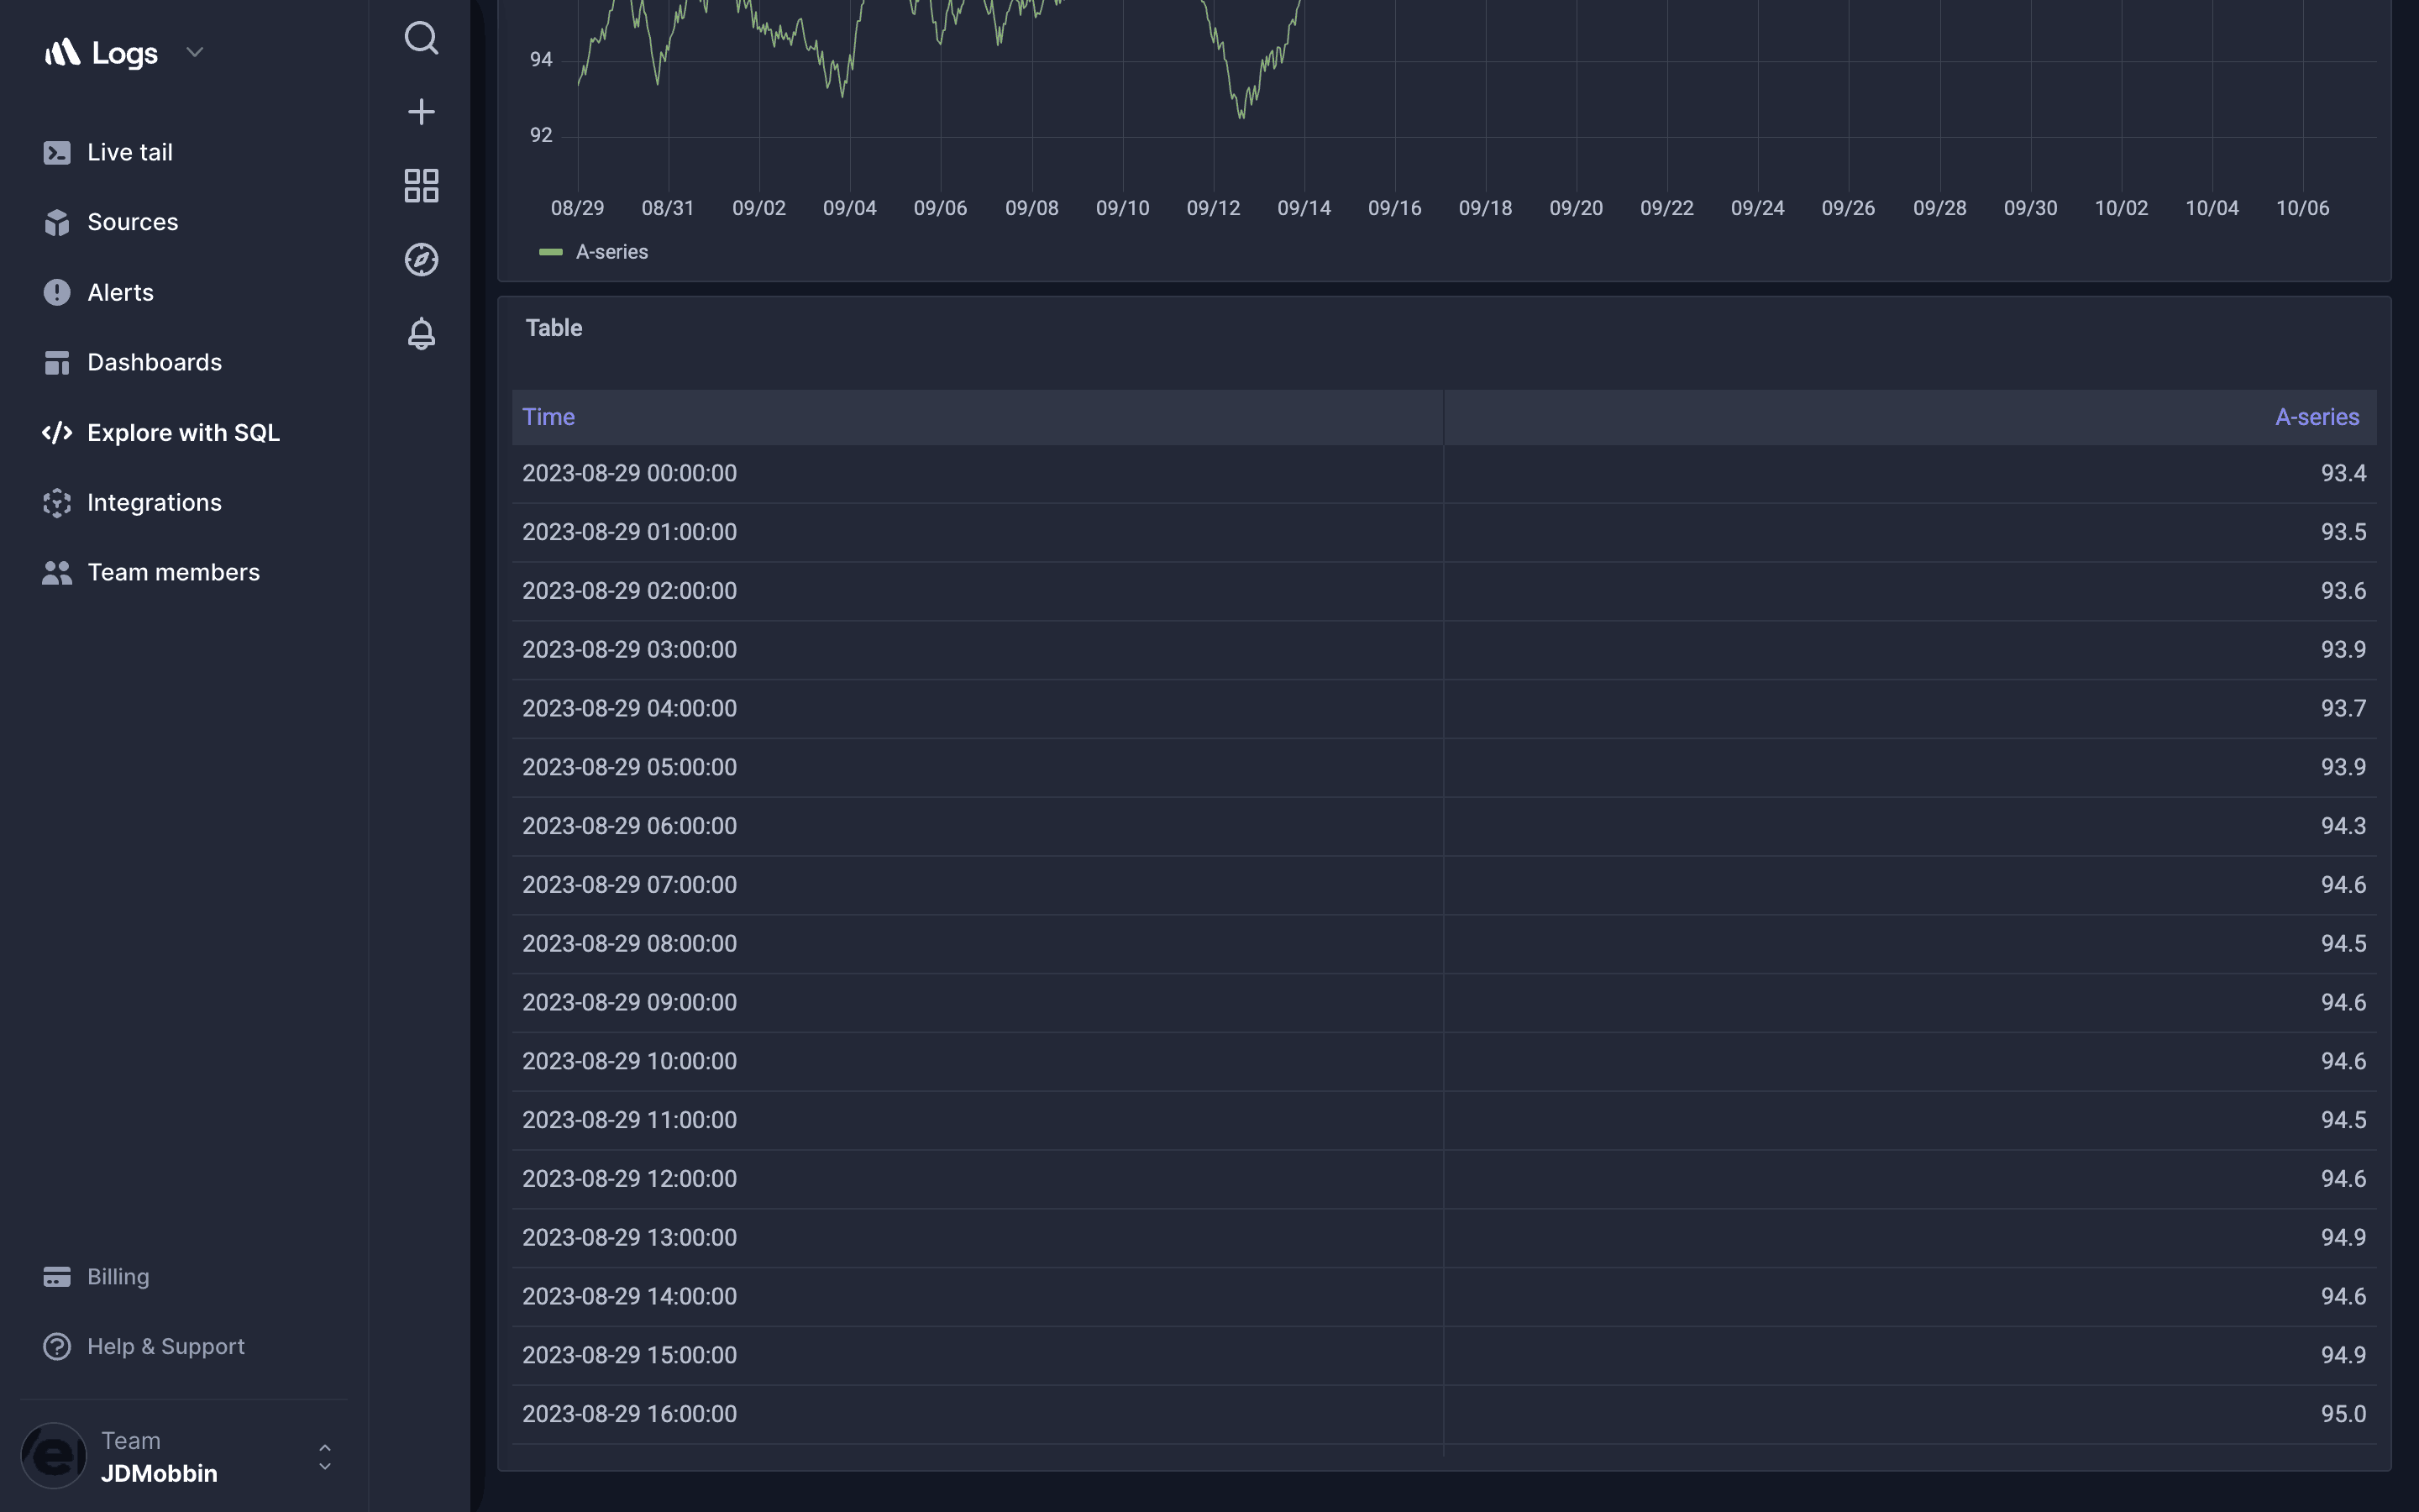Viewport: 2419px width, 1512px height.
Task: Open the bell alerts icon
Action: tap(421, 333)
